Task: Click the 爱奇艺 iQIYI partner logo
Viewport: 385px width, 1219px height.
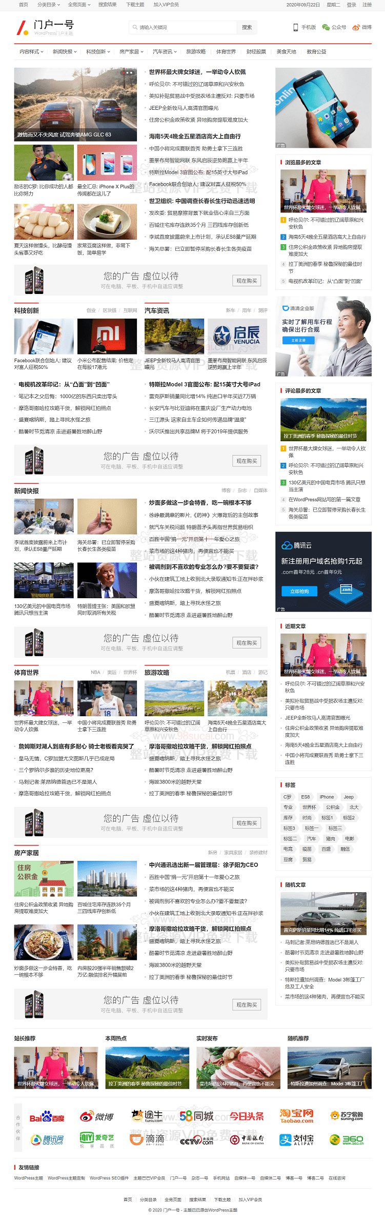Action: click(97, 1138)
